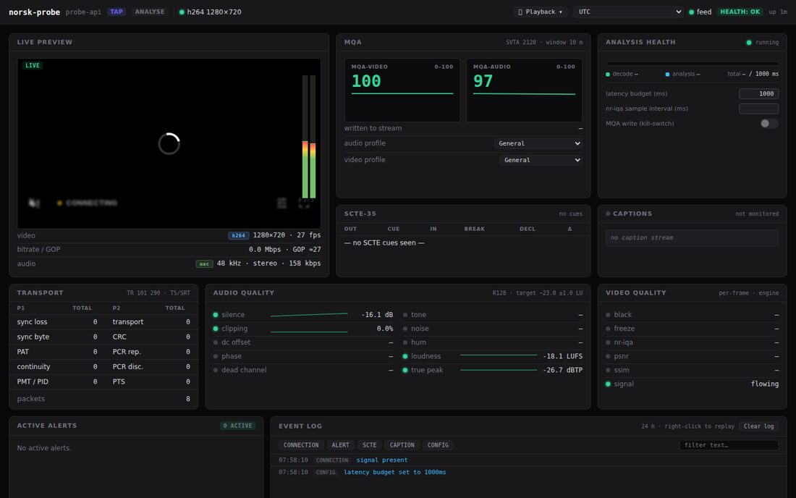Click the LIVE badge in the preview
The width and height of the screenshot is (796, 498).
tap(33, 65)
